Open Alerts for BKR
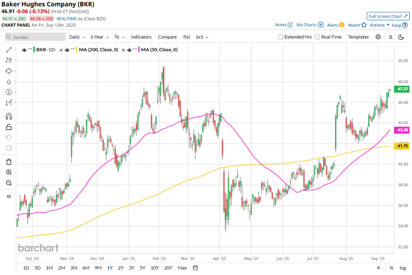The width and height of the screenshot is (412, 275). [336, 25]
